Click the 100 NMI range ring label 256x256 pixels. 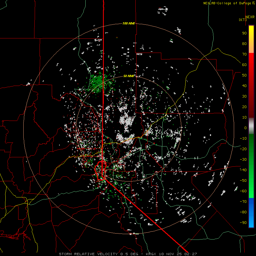point(129,23)
